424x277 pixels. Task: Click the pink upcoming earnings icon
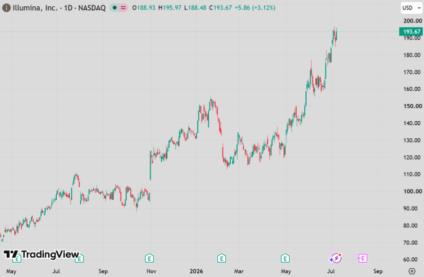click(362, 258)
